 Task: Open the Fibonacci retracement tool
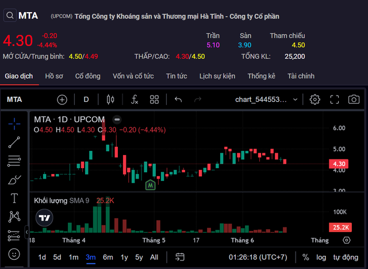(x=14, y=161)
